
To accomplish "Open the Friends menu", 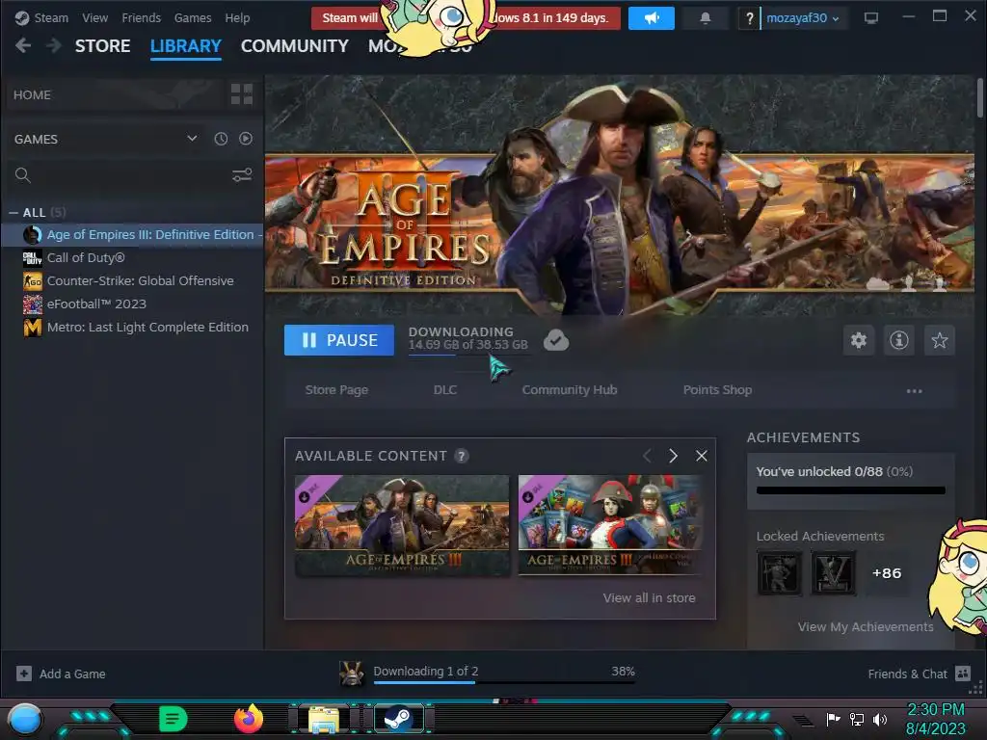I will 141,17.
